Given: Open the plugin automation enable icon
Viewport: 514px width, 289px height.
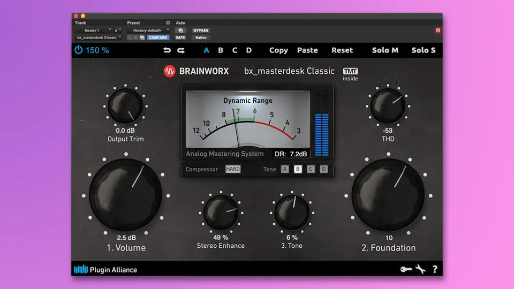Looking at the screenshot, I should tap(180, 31).
